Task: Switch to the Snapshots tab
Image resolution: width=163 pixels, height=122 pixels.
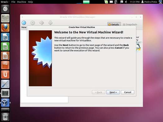Action: pyautogui.click(x=130, y=25)
